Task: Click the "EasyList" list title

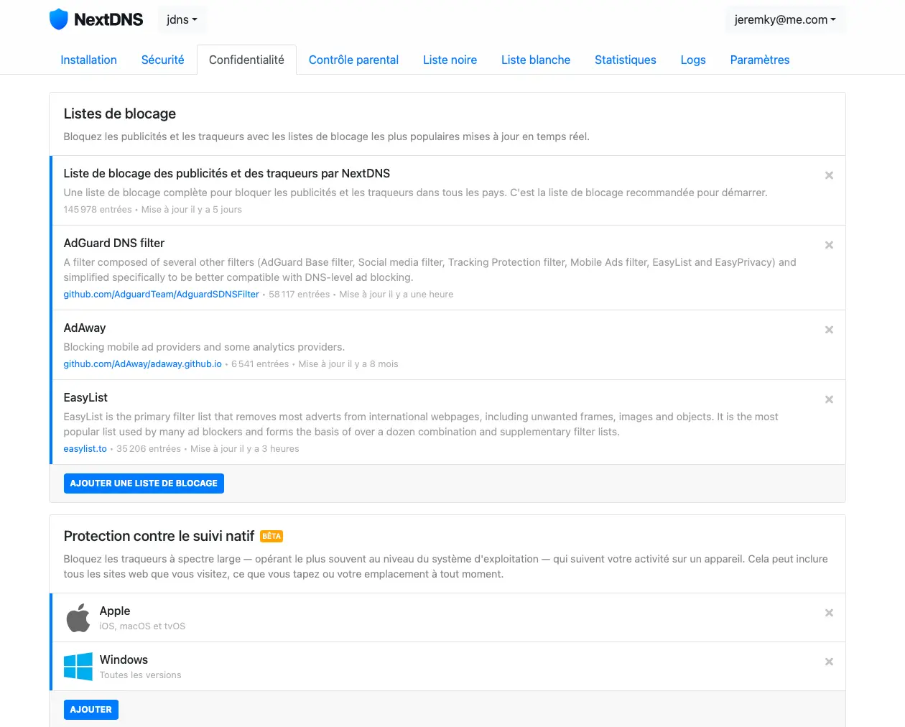Action: [x=85, y=397]
